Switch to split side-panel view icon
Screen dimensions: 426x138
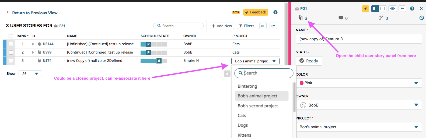(375, 9)
